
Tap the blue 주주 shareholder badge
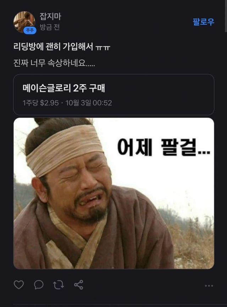[x=30, y=30]
